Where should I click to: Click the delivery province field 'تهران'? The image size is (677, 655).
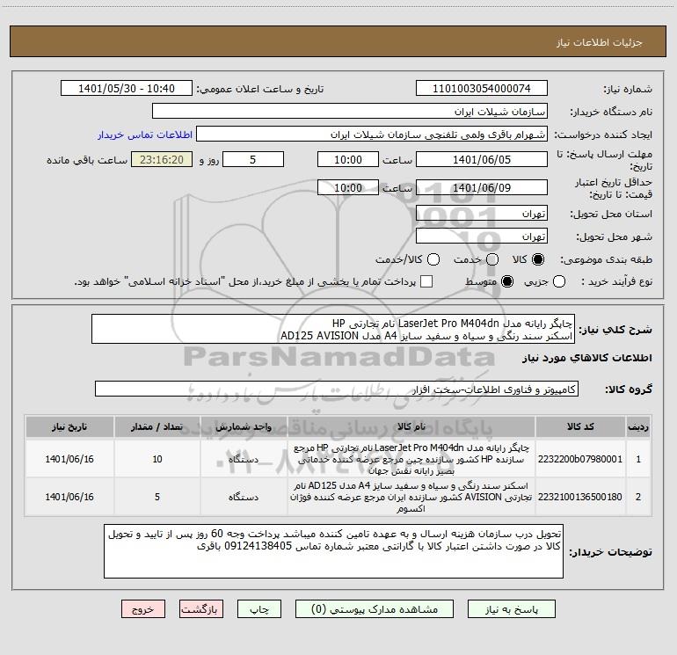click(482, 214)
